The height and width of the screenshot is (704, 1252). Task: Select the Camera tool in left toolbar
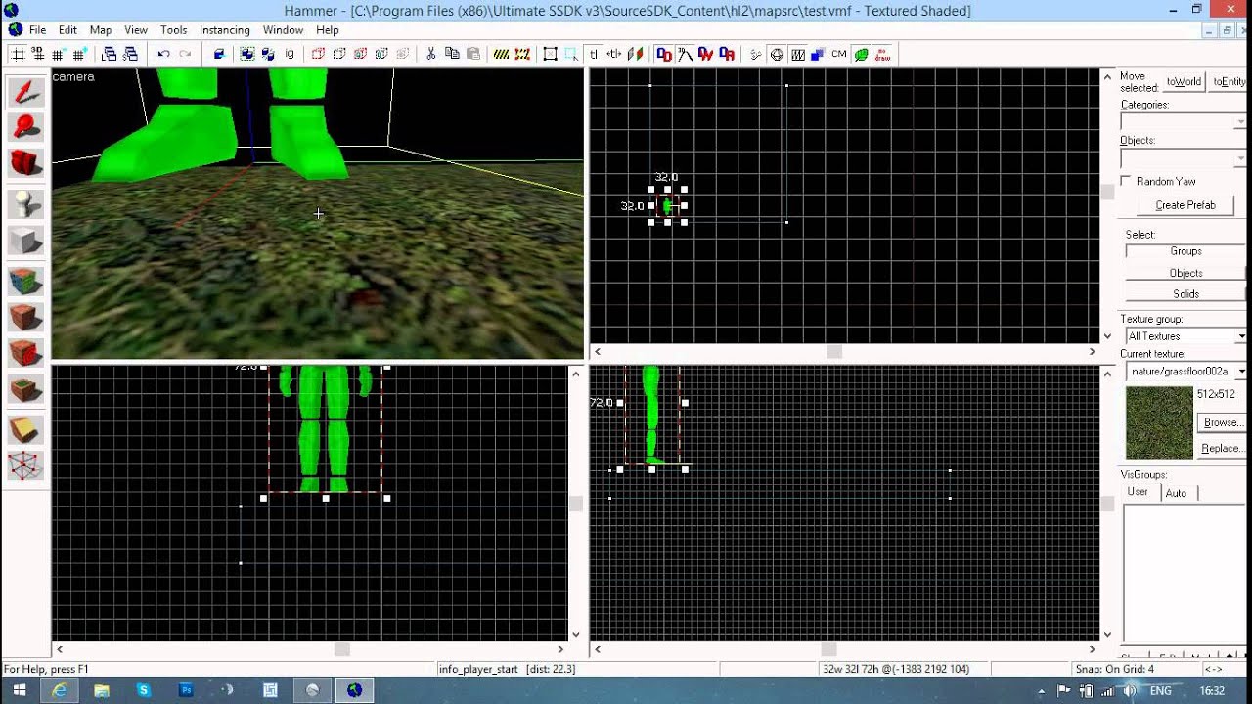pyautogui.click(x=26, y=163)
